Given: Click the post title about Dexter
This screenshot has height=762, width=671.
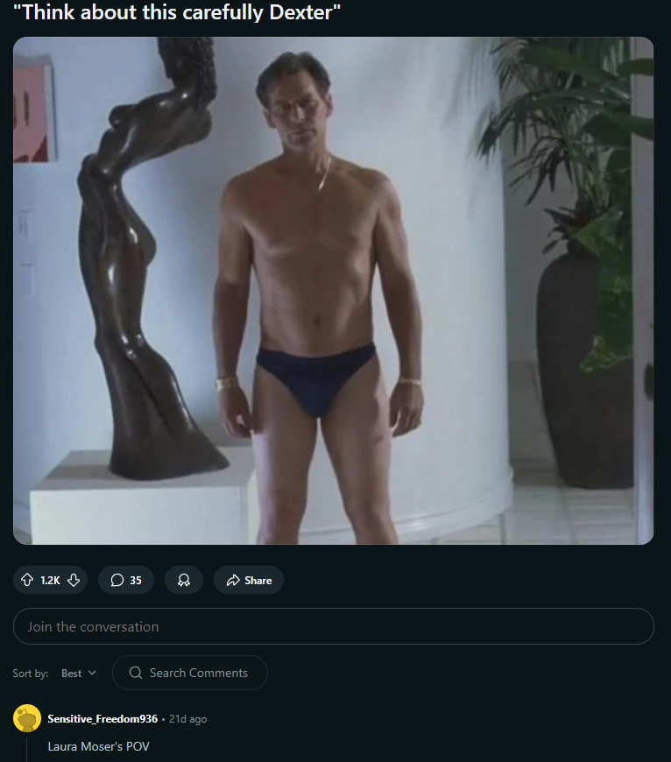Looking at the screenshot, I should (x=177, y=12).
